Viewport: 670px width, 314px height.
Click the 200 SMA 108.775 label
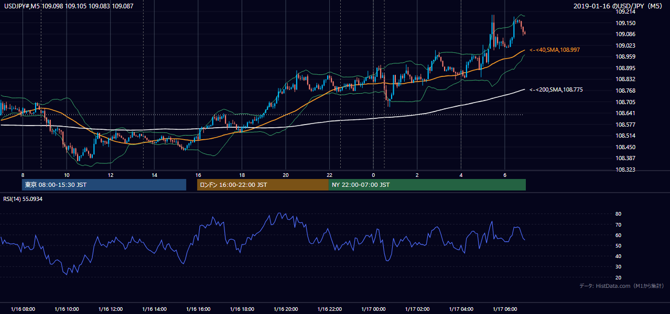556,90
